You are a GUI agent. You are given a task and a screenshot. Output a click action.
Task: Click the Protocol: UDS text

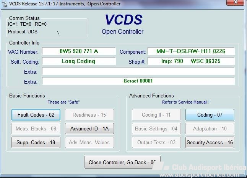[23, 32]
